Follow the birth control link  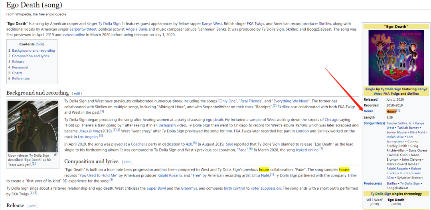(235, 189)
